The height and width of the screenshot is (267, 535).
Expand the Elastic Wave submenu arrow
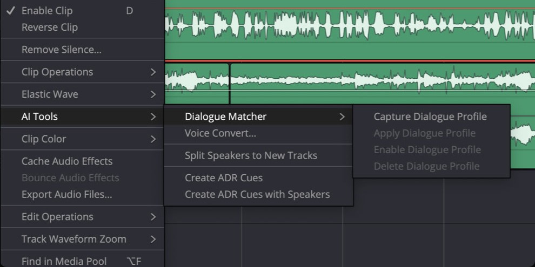(153, 94)
